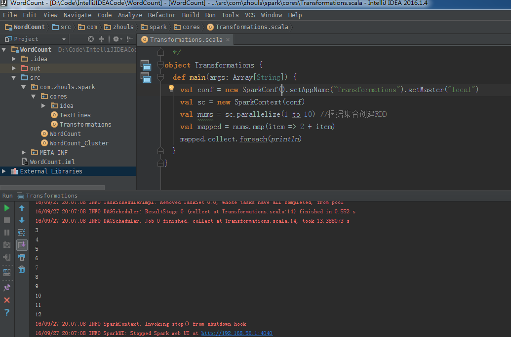This screenshot has width=511, height=337.
Task: Expand the idea package under cores
Action: coord(43,106)
